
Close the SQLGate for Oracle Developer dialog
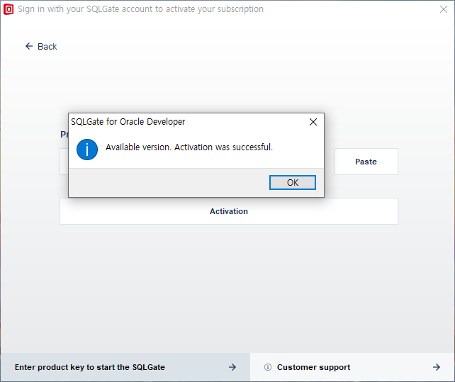click(313, 122)
